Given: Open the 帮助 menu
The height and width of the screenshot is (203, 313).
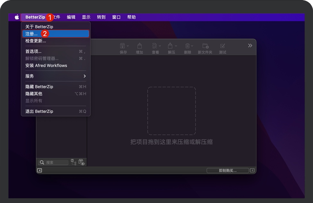Looking at the screenshot, I should coord(132,17).
